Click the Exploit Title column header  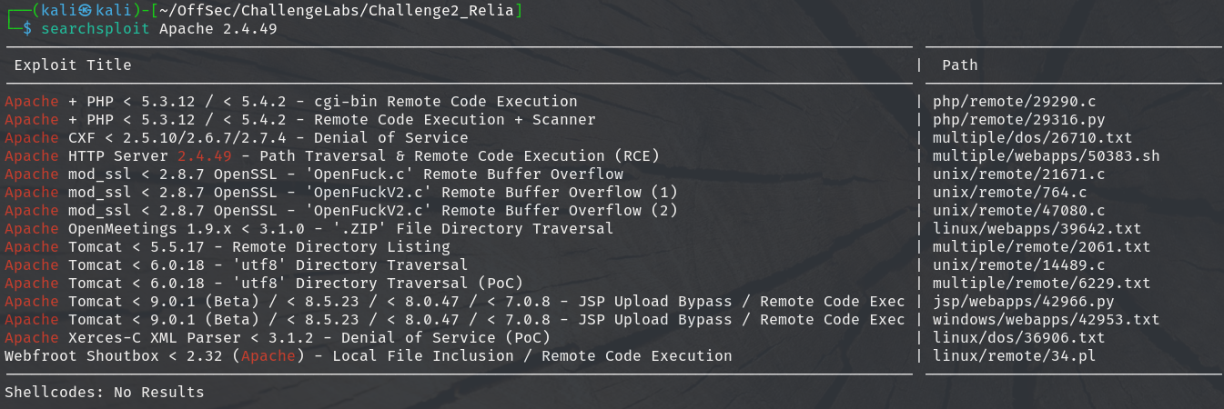[x=73, y=65]
